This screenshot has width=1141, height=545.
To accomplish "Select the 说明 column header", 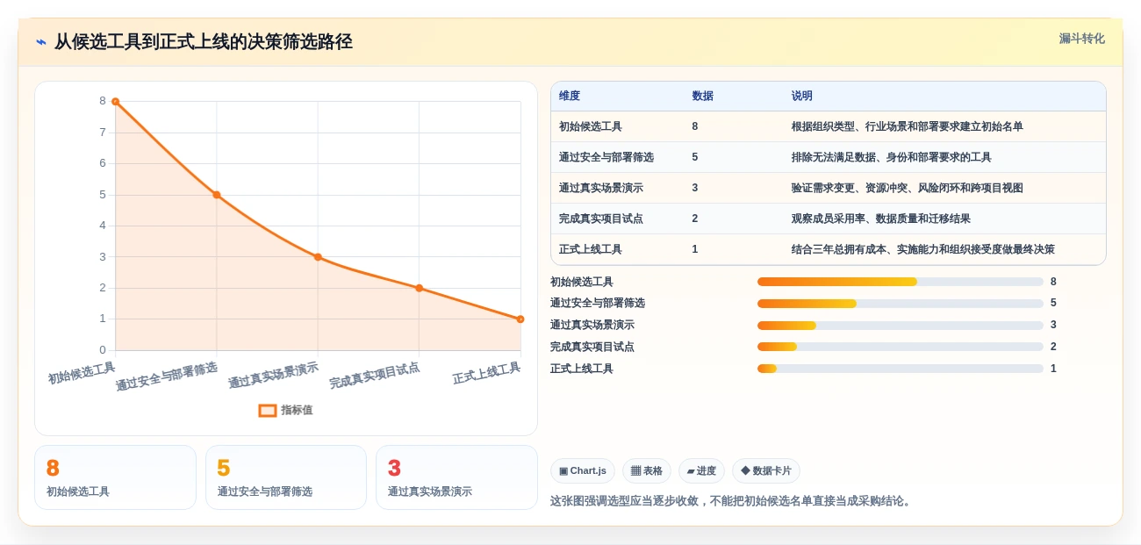I will pos(802,96).
